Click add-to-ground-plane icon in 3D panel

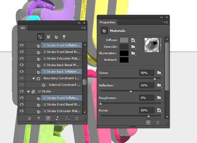tap(58, 118)
